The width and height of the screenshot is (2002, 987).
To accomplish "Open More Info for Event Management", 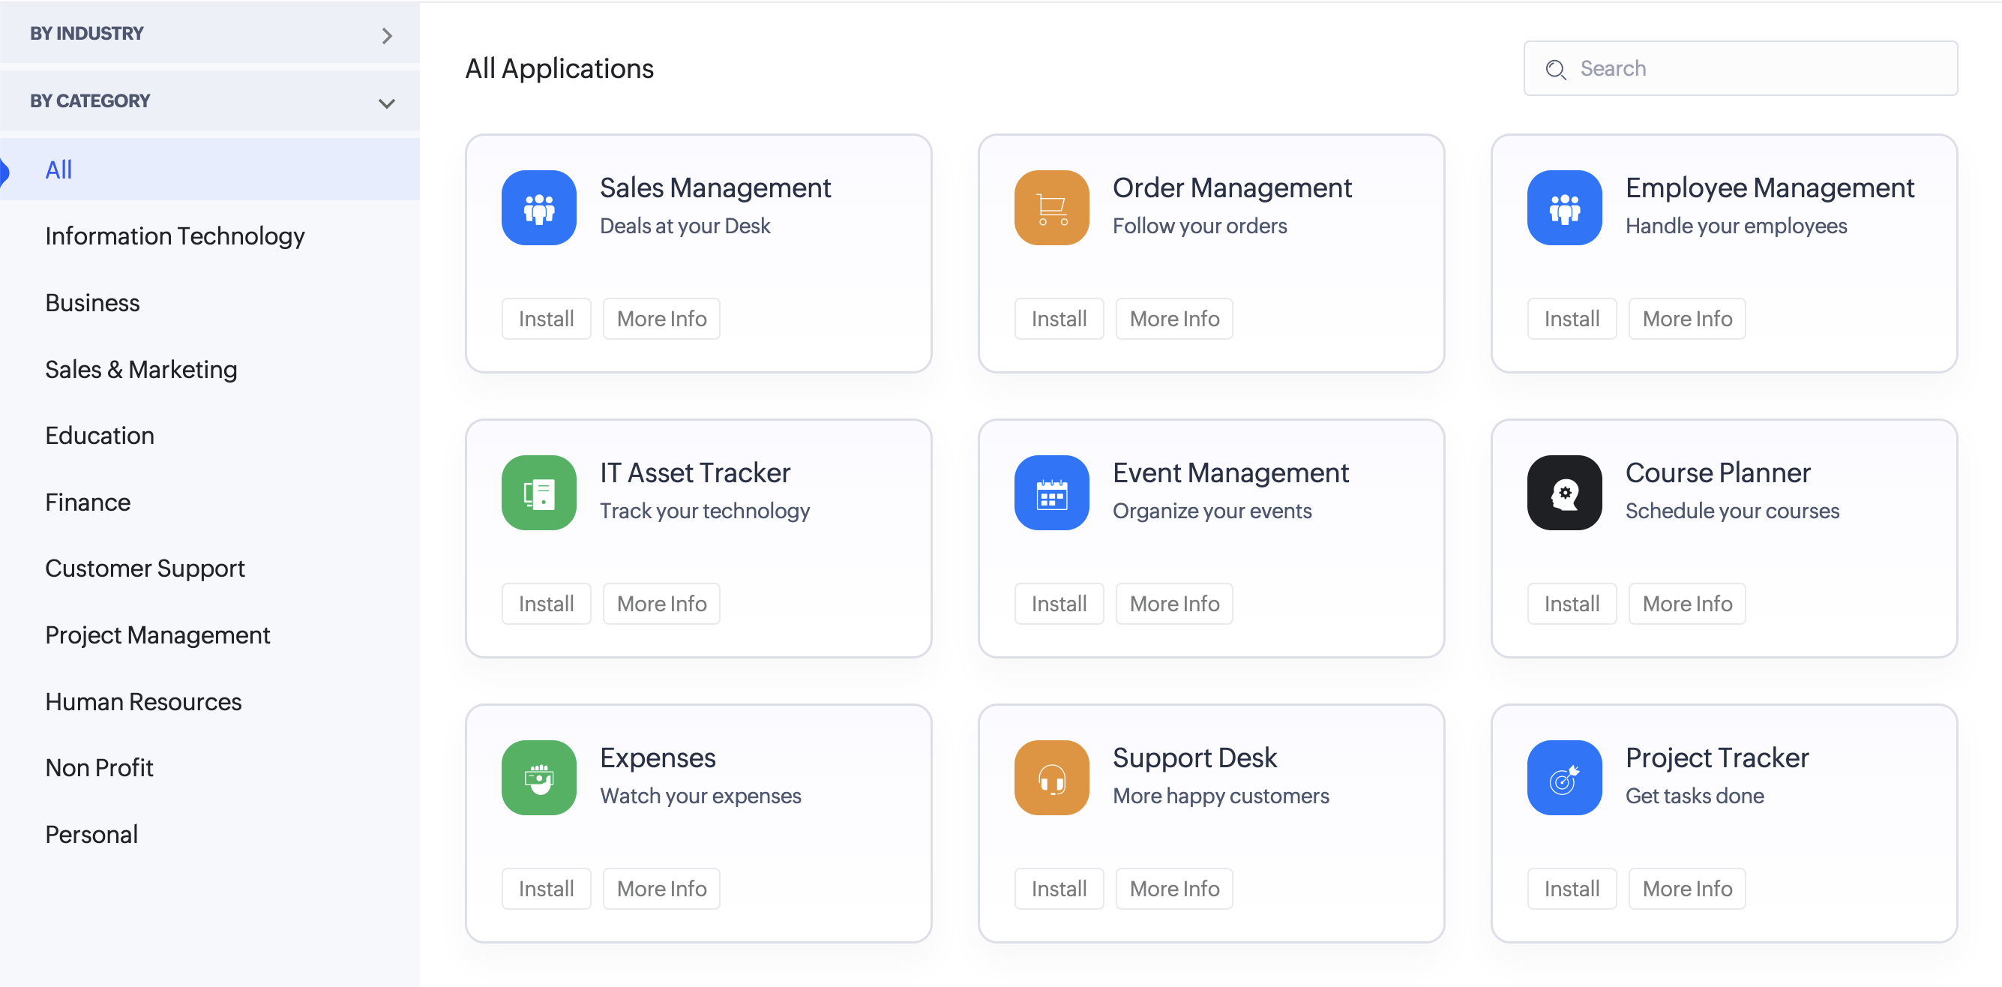I will 1173,604.
